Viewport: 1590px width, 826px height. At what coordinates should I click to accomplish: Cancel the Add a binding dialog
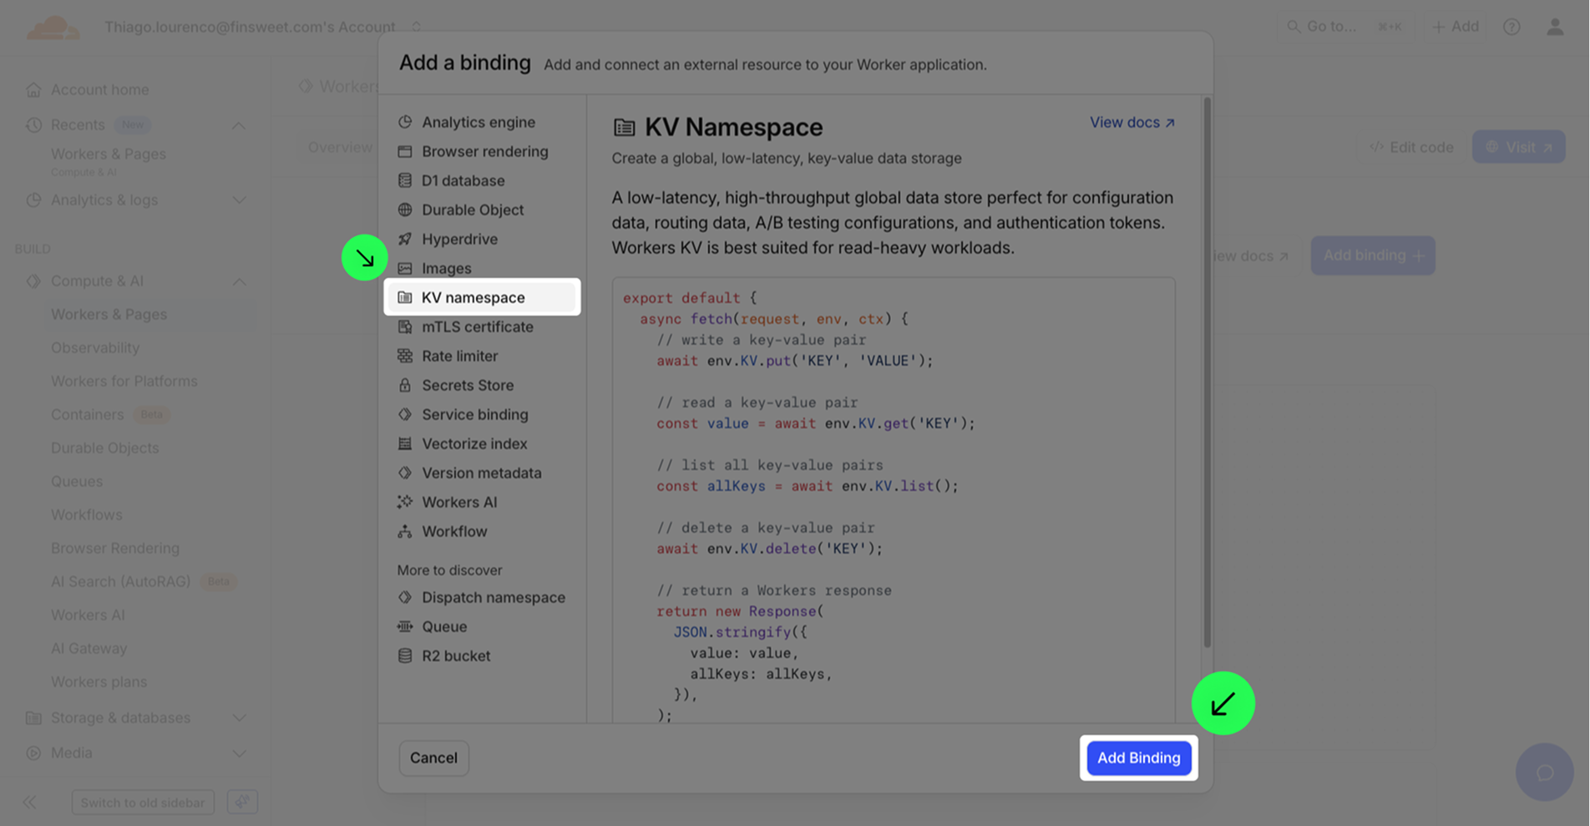(x=433, y=758)
